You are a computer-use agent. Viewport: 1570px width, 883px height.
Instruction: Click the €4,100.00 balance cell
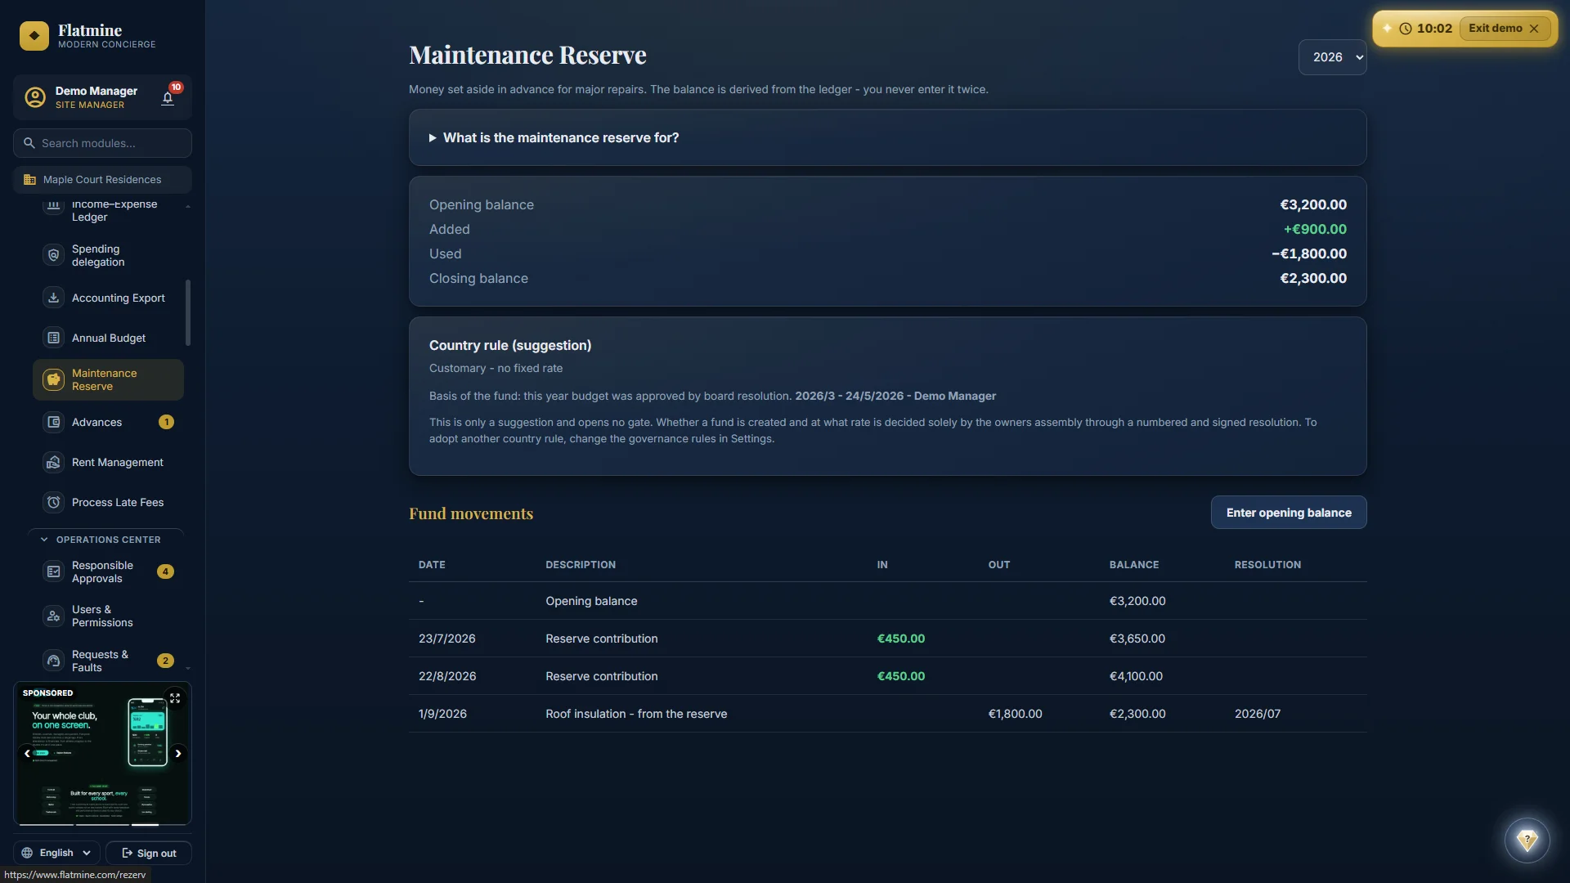point(1136,676)
